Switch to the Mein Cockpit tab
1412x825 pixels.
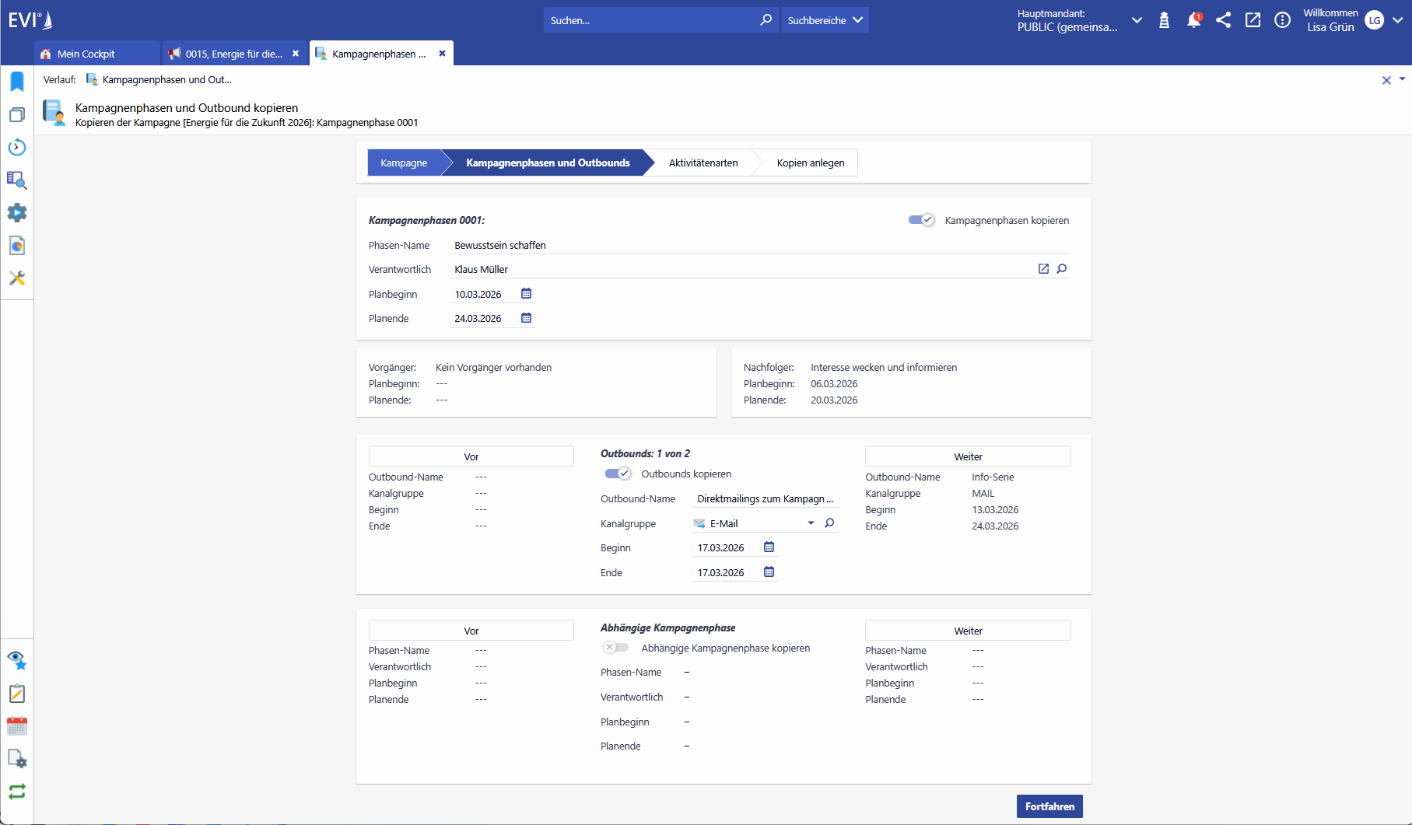[x=86, y=54]
